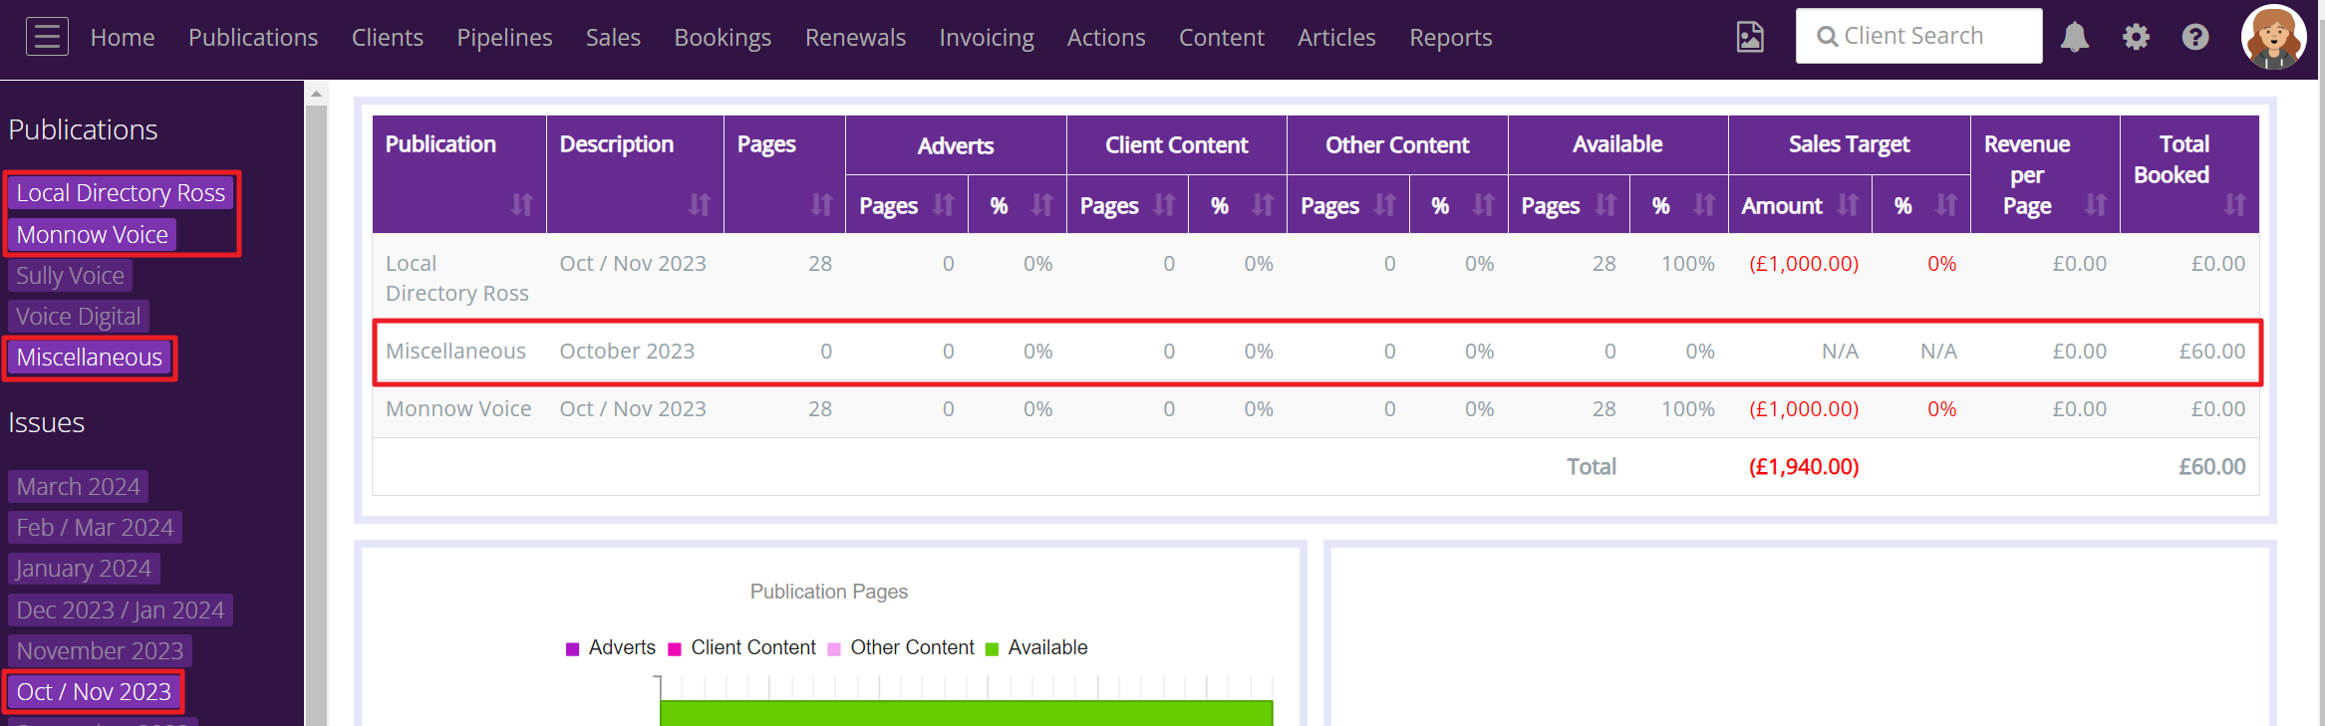Toggle Monnow Voice publication filter

click(x=92, y=234)
